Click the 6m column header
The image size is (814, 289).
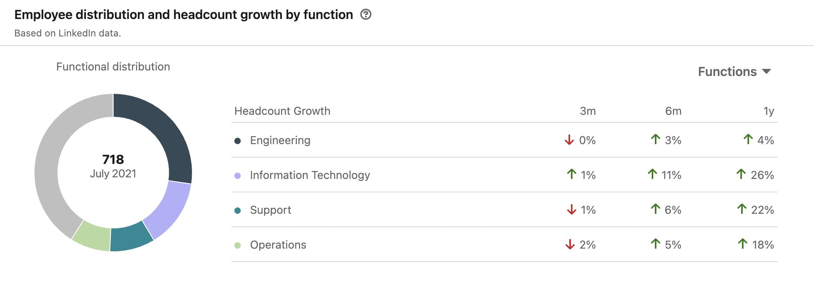pyautogui.click(x=673, y=111)
